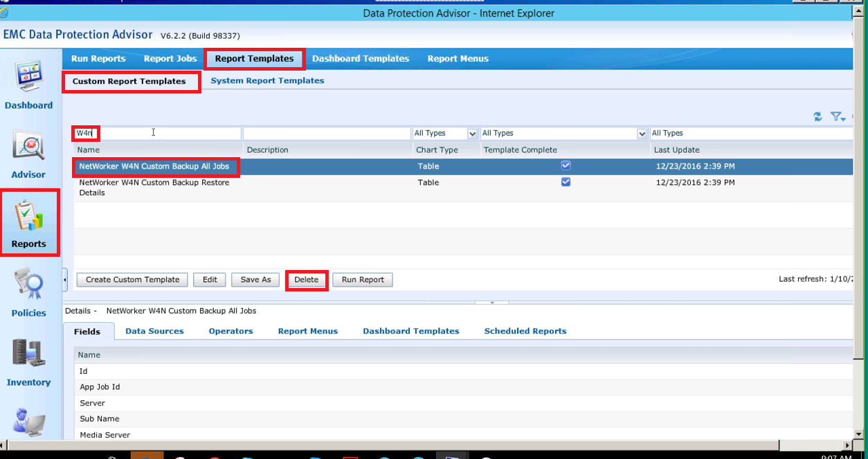Click the Run Report button
Viewport: 868px width, 459px height.
click(363, 280)
